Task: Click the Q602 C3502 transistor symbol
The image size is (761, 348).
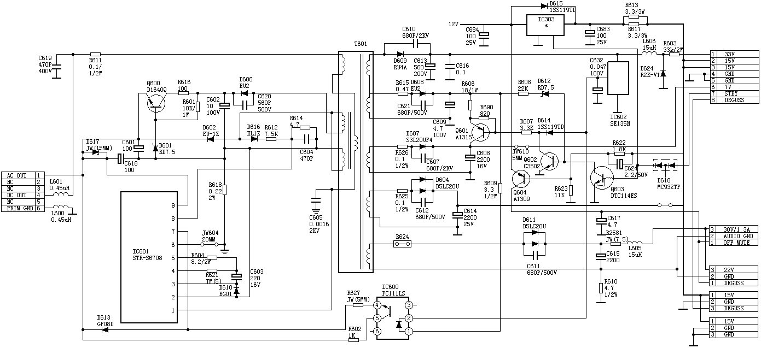Action: (551, 161)
